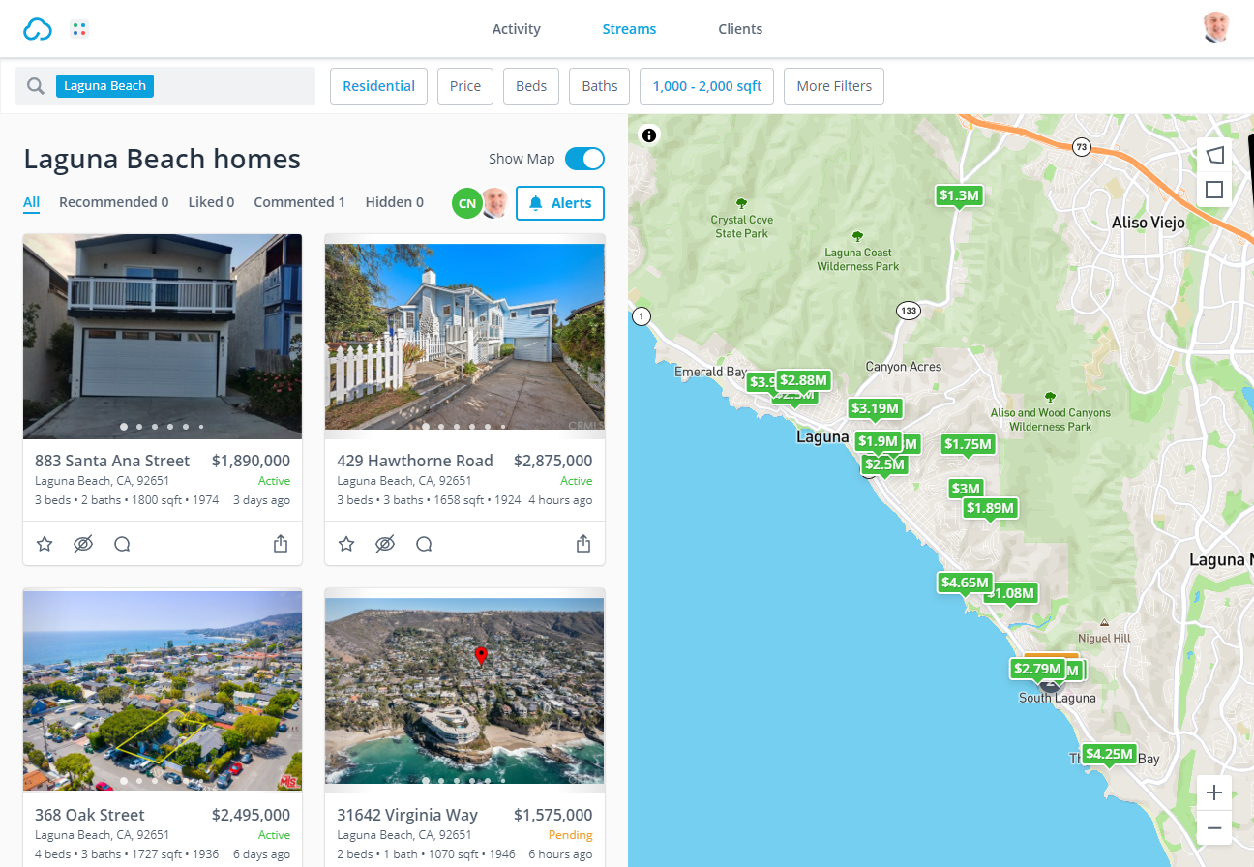Share the 883 Santa Ana Street listing
Image resolution: width=1254 pixels, height=867 pixels.
pos(281,544)
